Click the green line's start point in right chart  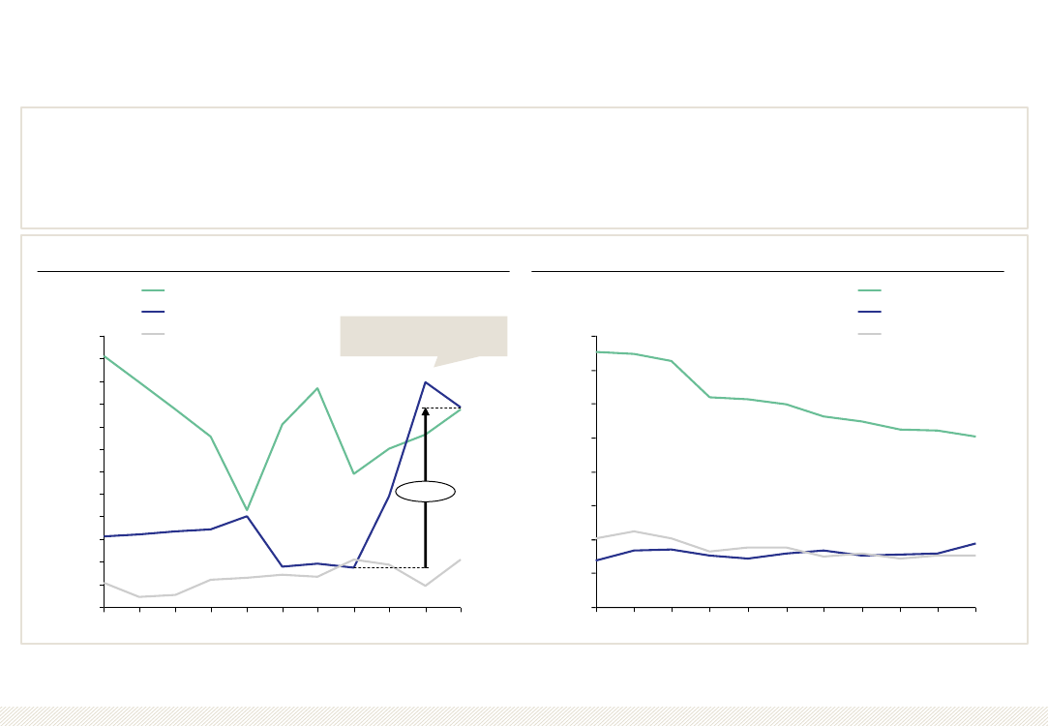(x=597, y=351)
